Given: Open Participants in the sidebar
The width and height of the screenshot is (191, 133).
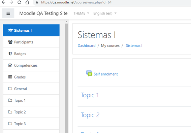Looking at the screenshot, I should (x=31, y=42).
